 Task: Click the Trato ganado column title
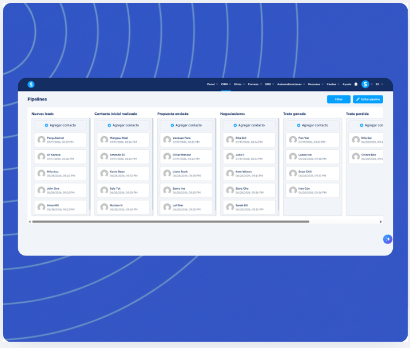click(x=294, y=114)
